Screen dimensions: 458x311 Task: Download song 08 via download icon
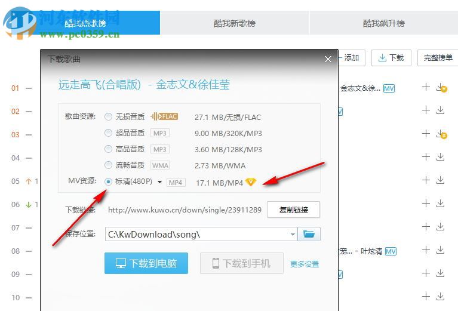440,250
